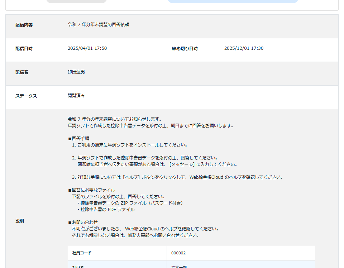
Task: Click the 締め切り日時 label
Action: click(x=185, y=49)
